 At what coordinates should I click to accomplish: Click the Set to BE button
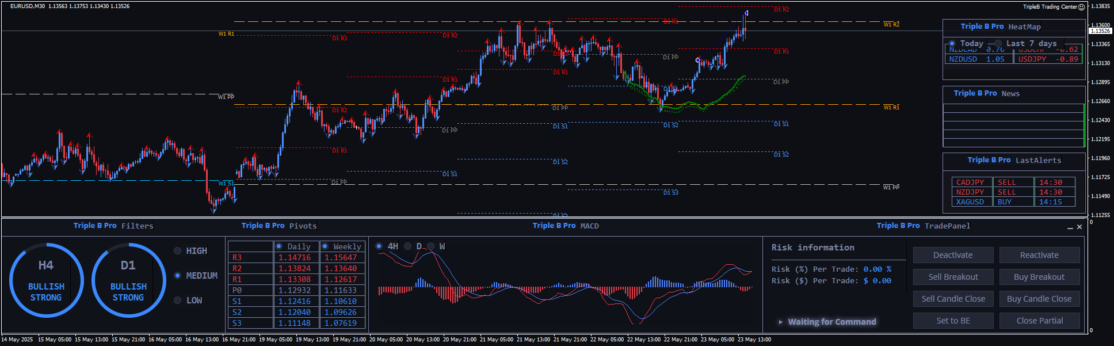pyautogui.click(x=953, y=321)
